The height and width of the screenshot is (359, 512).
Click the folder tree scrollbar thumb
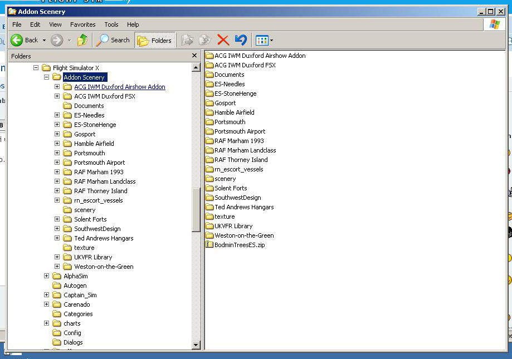[196, 210]
